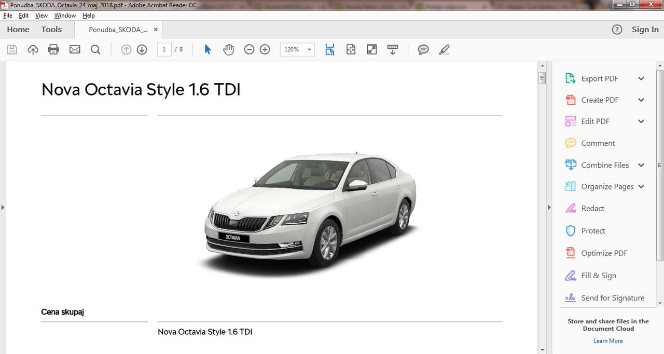Open Send for Signature tool
This screenshot has height=354, width=664.
(x=613, y=297)
